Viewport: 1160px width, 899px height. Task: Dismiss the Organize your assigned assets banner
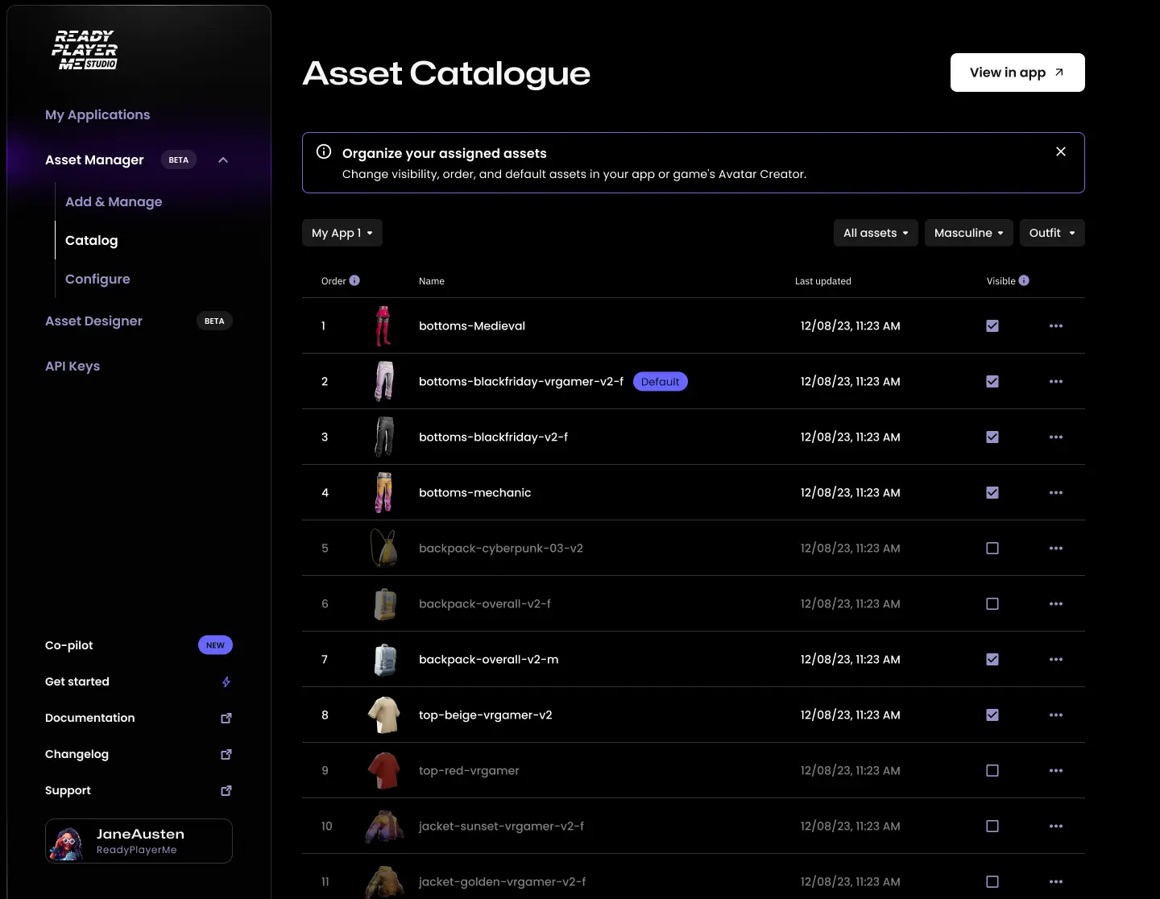1061,151
